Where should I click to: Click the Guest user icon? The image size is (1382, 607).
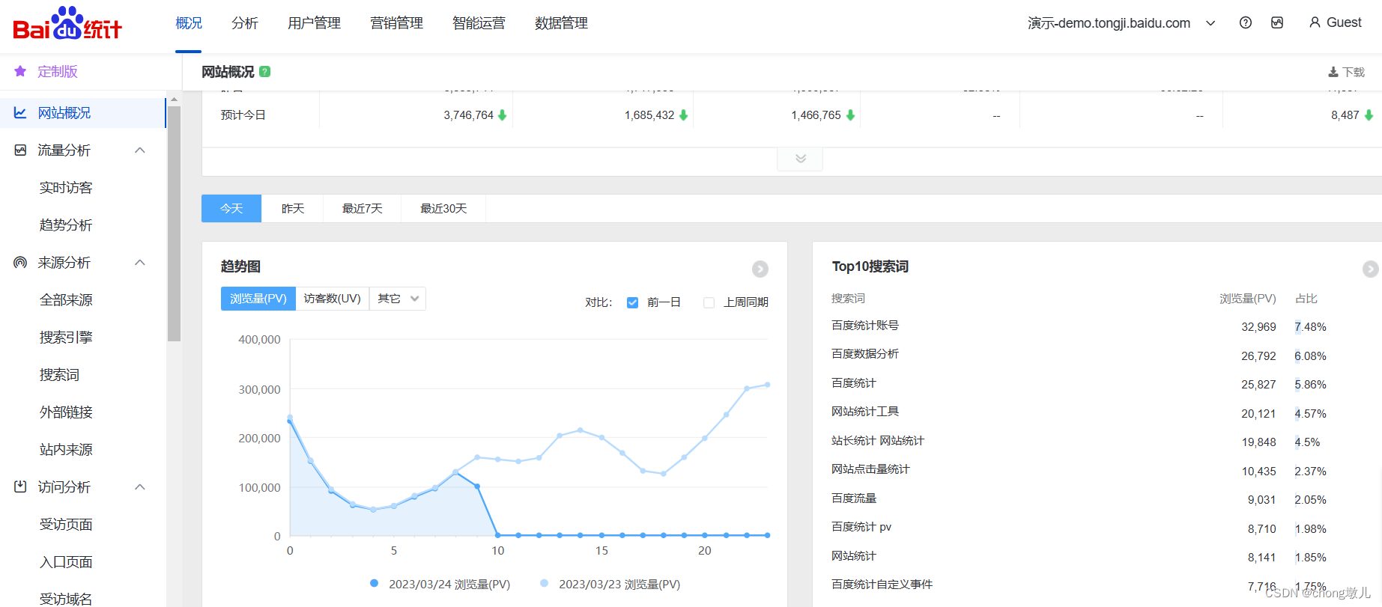coord(1315,22)
